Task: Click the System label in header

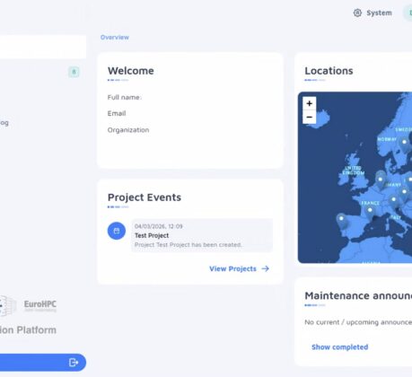Action: 379,13
